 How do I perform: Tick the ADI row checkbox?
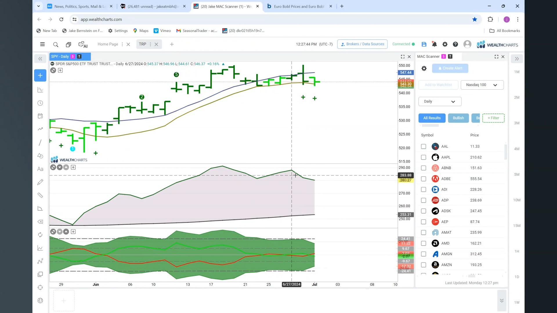pyautogui.click(x=424, y=190)
